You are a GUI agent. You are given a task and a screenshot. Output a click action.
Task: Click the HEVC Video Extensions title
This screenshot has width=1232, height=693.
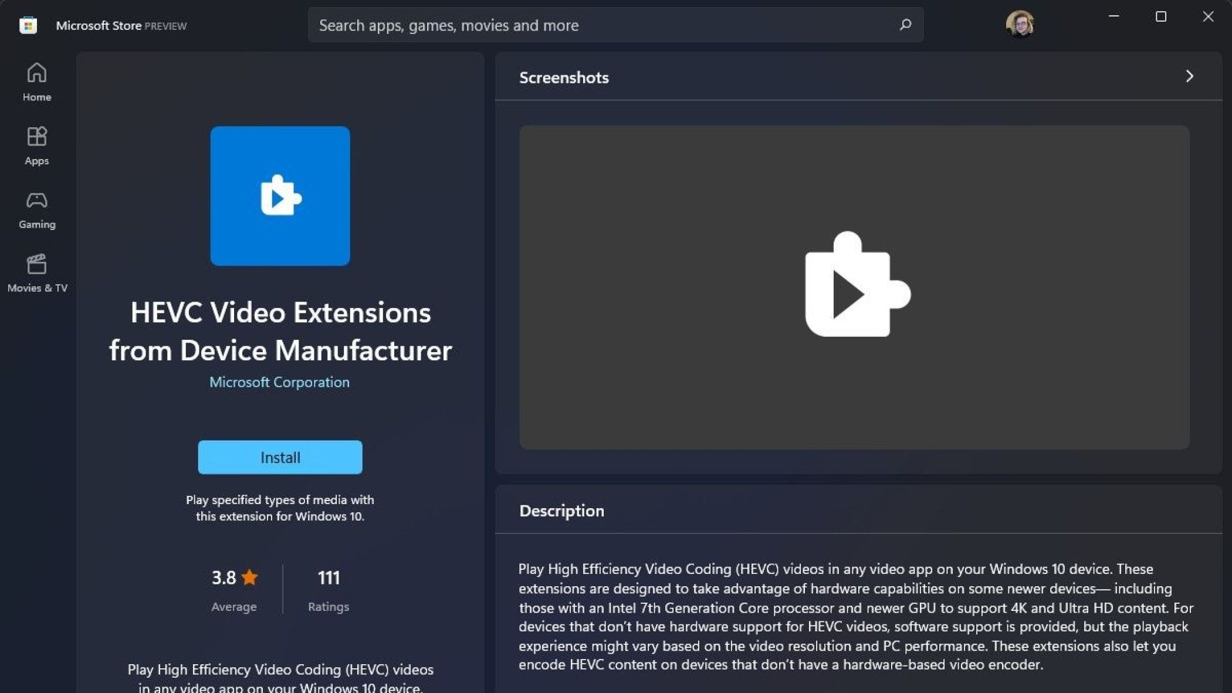point(280,332)
